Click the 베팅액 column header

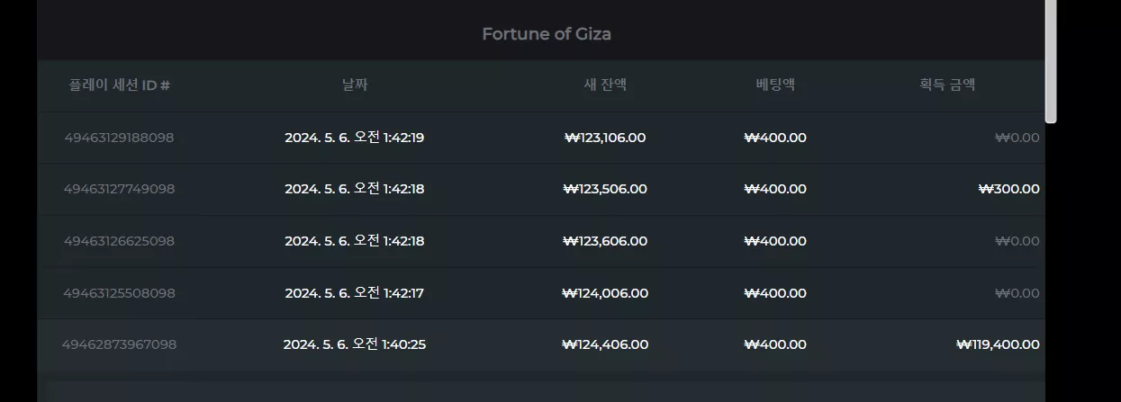775,85
